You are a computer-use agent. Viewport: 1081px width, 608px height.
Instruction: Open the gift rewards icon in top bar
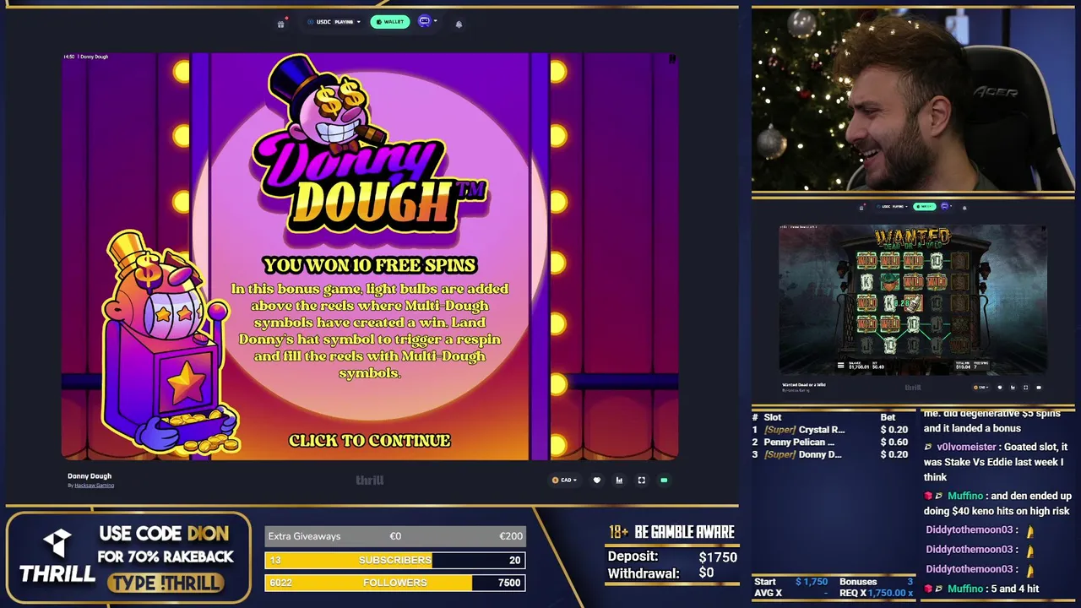281,24
